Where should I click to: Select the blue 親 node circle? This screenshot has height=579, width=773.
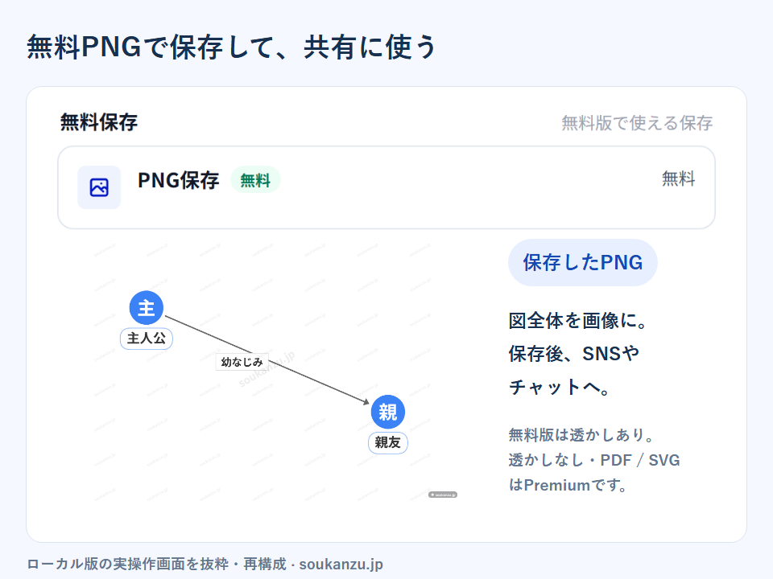click(388, 412)
